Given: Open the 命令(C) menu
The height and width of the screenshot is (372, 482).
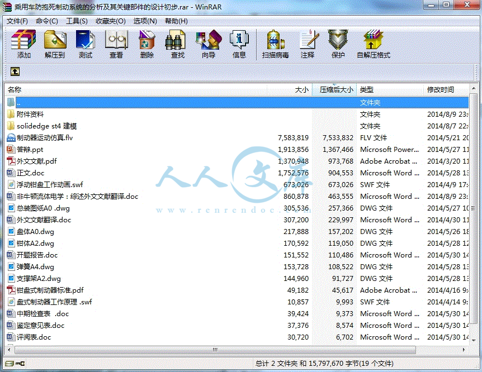Looking at the screenshot, I should 47,21.
